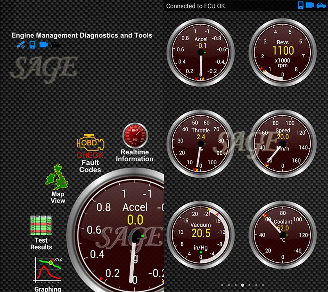Tap the phone icon beside Connected to ECU OK
The width and height of the screenshot is (328, 292).
[301, 5]
